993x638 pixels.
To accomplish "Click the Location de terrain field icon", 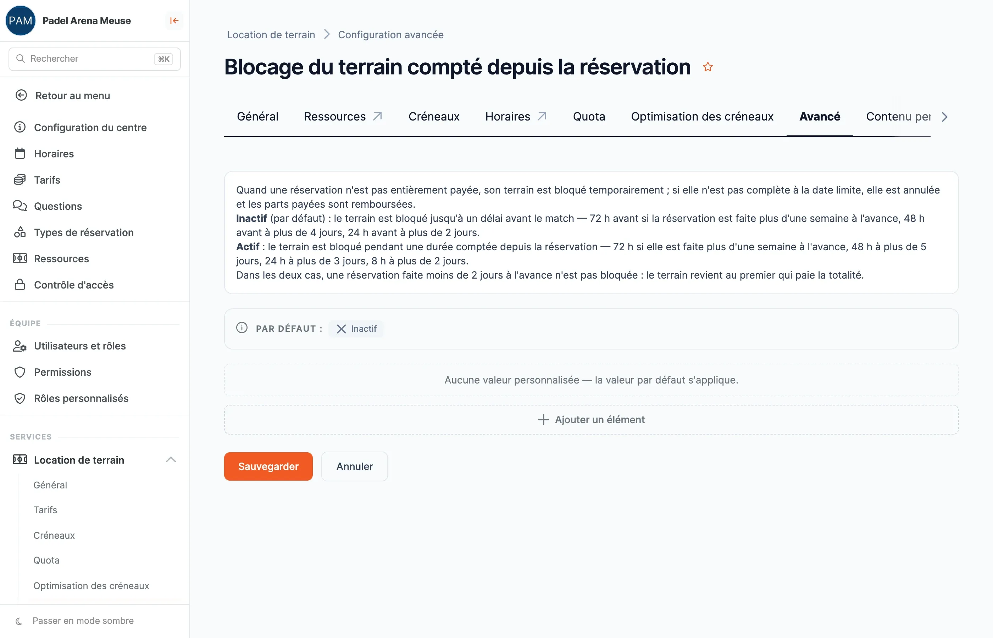I will pyautogui.click(x=20, y=459).
